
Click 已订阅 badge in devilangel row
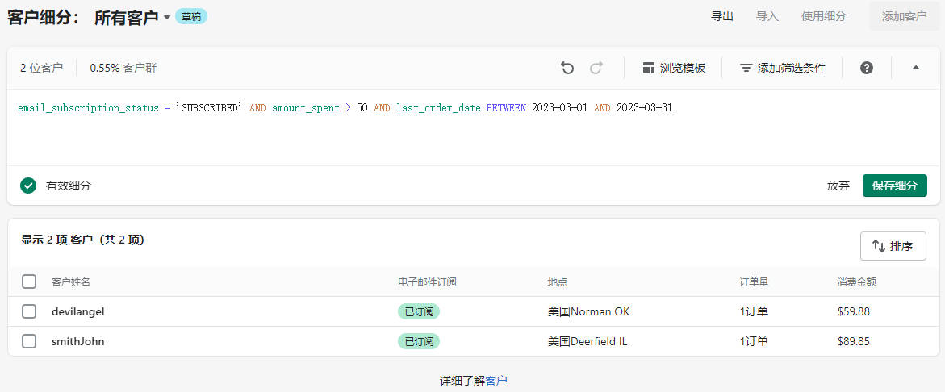tap(418, 311)
